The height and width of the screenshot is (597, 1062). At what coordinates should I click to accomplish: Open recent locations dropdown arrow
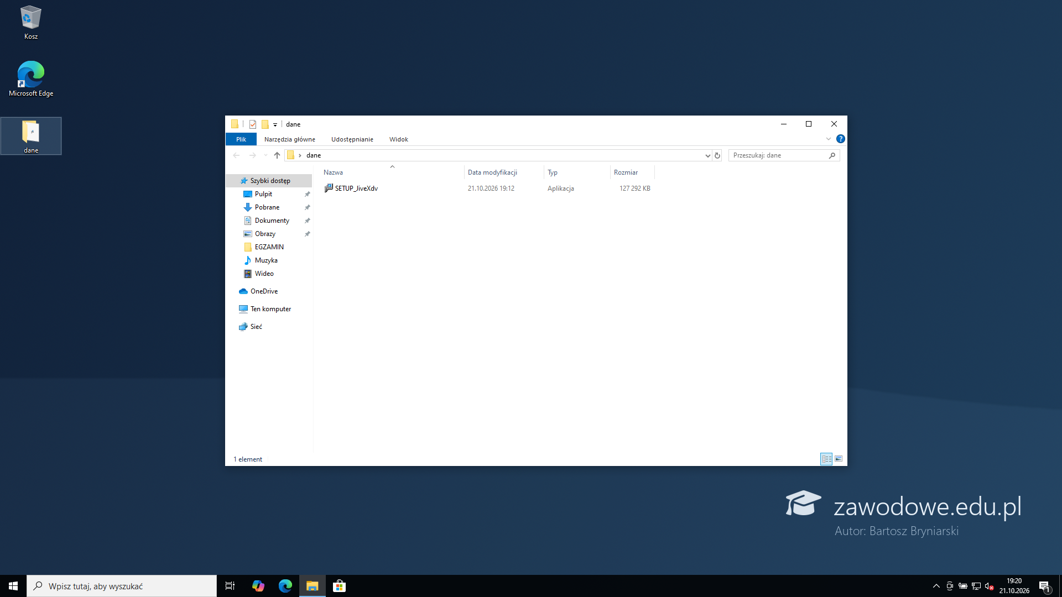(265, 155)
